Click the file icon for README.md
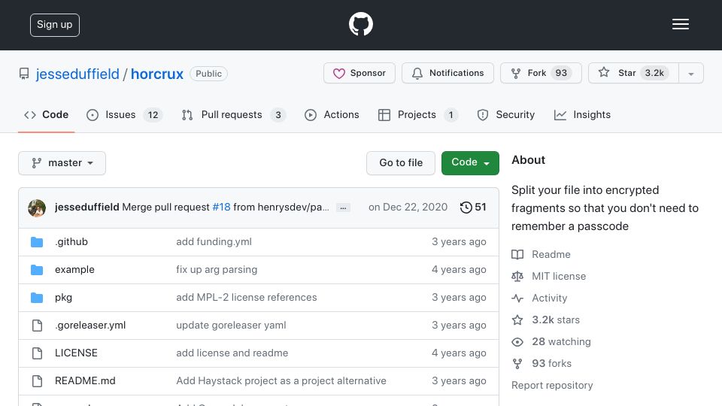 click(37, 381)
